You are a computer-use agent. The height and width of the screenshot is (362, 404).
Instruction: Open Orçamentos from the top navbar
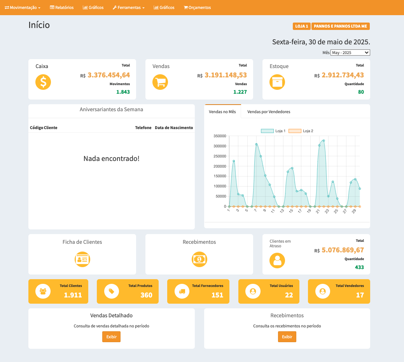[x=197, y=7]
